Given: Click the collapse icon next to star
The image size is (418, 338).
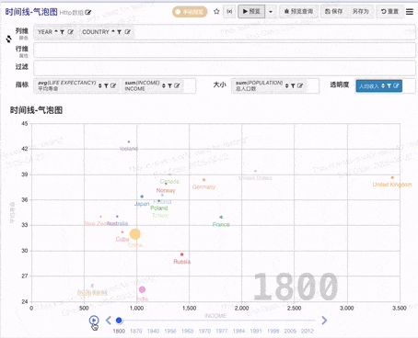Looking at the screenshot, I should point(229,12).
